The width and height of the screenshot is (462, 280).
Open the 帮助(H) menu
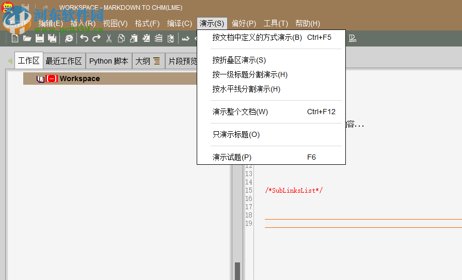point(308,23)
